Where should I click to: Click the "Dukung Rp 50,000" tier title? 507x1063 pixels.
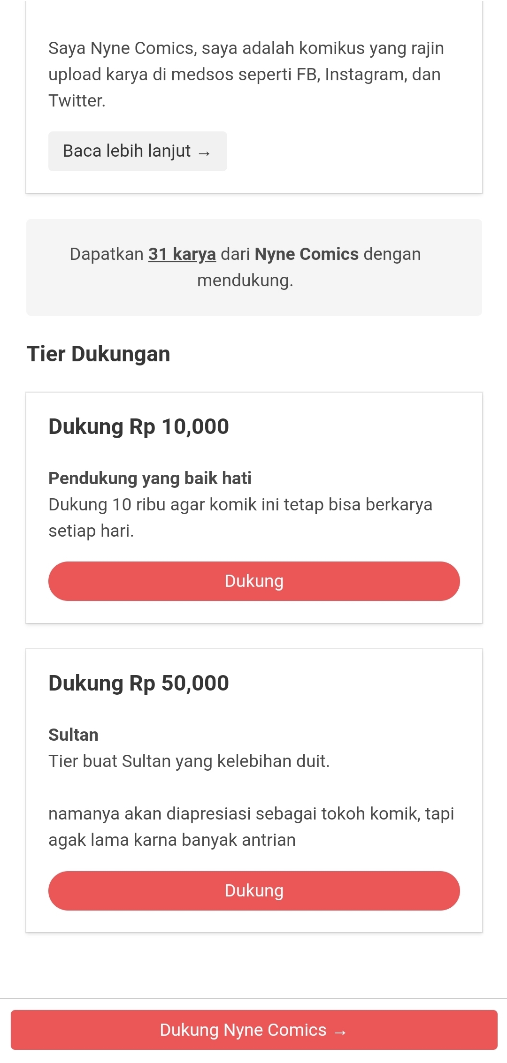coord(138,683)
